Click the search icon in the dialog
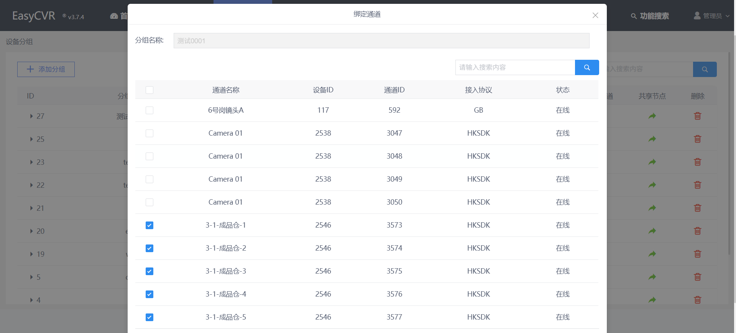The image size is (736, 333). [x=586, y=67]
